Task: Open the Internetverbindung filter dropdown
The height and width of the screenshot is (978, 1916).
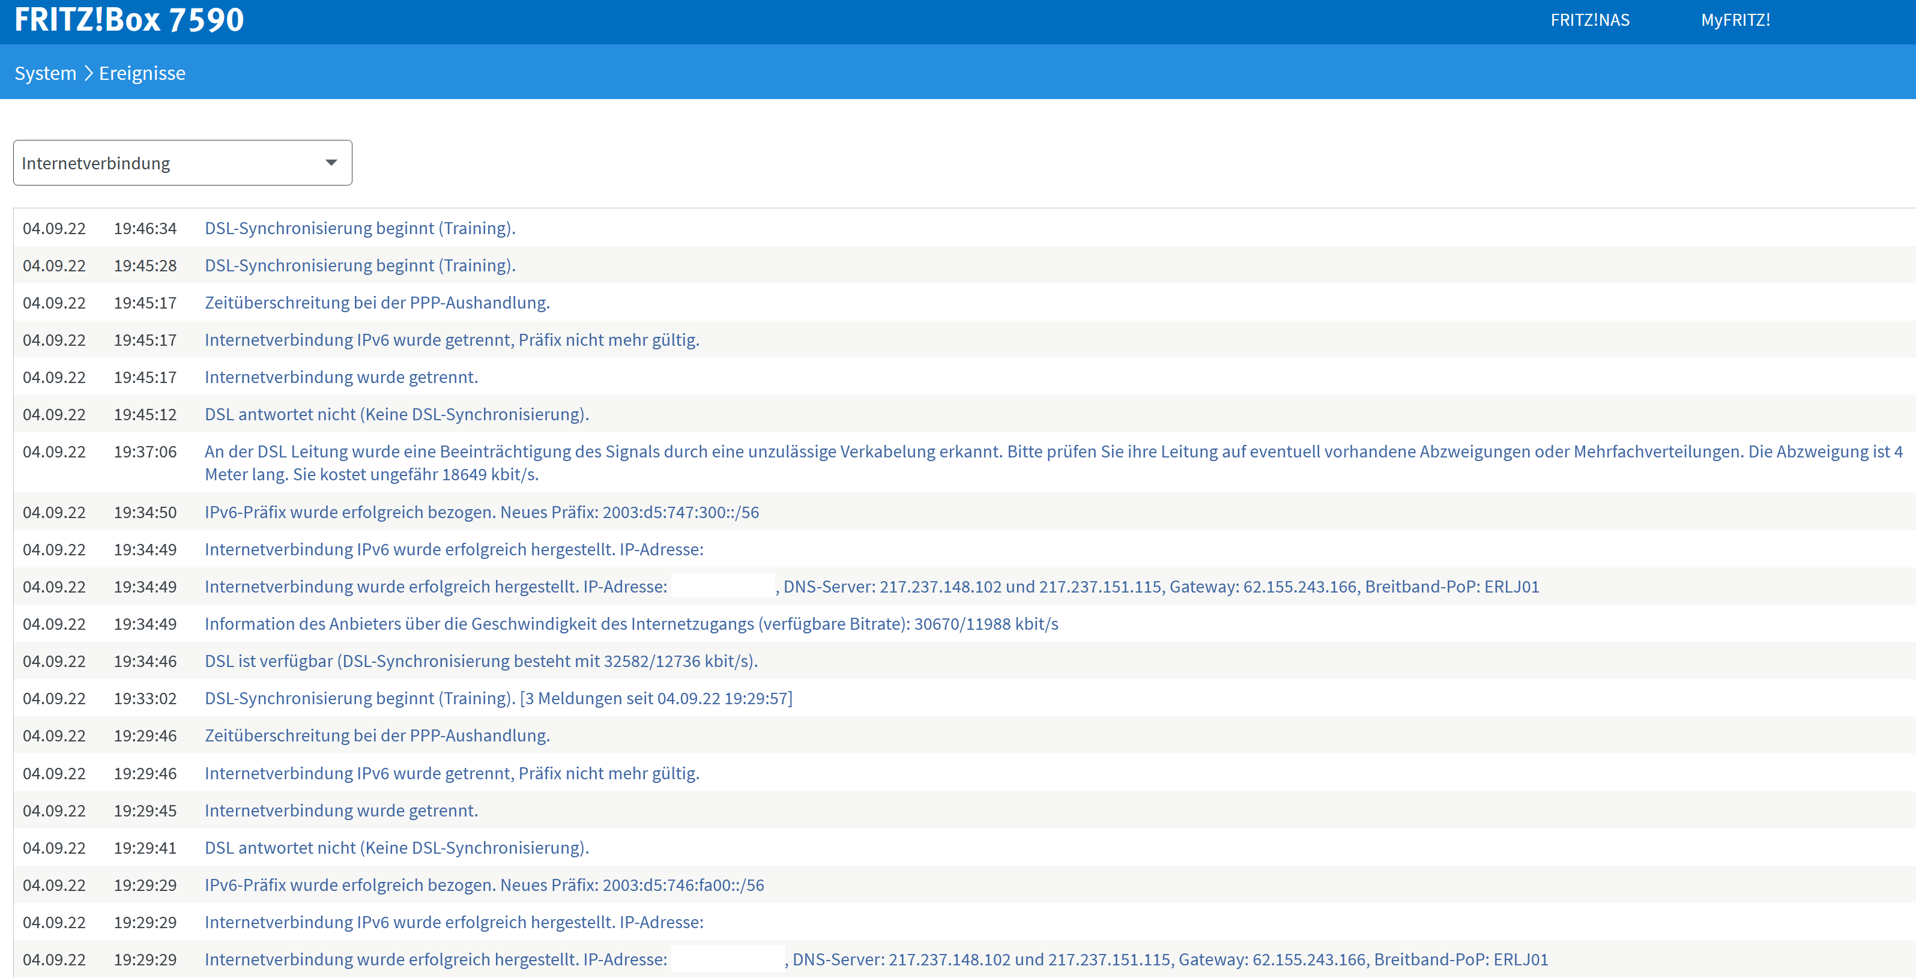Action: 182,163
